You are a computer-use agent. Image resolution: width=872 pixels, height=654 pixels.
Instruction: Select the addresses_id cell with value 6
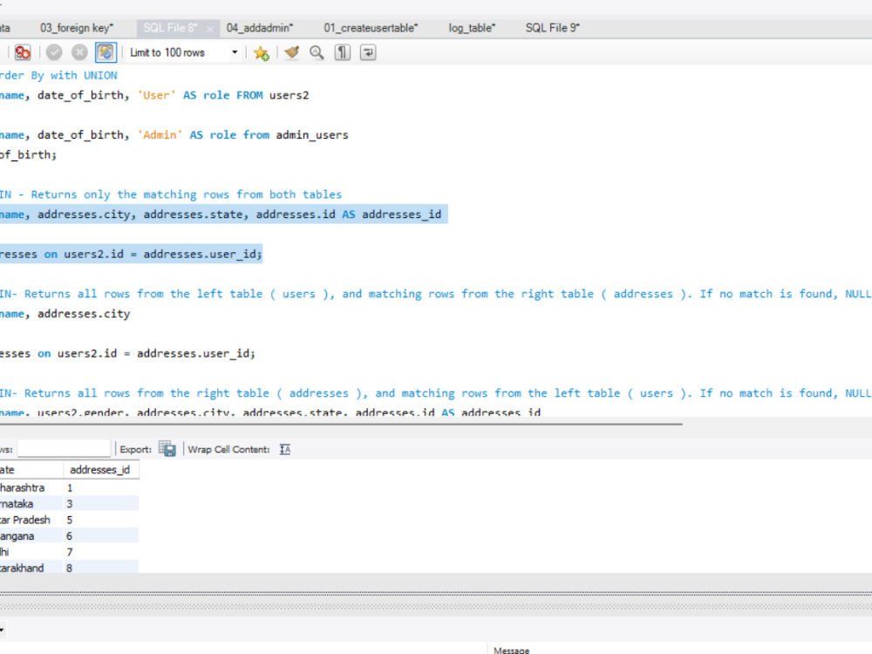coord(100,536)
